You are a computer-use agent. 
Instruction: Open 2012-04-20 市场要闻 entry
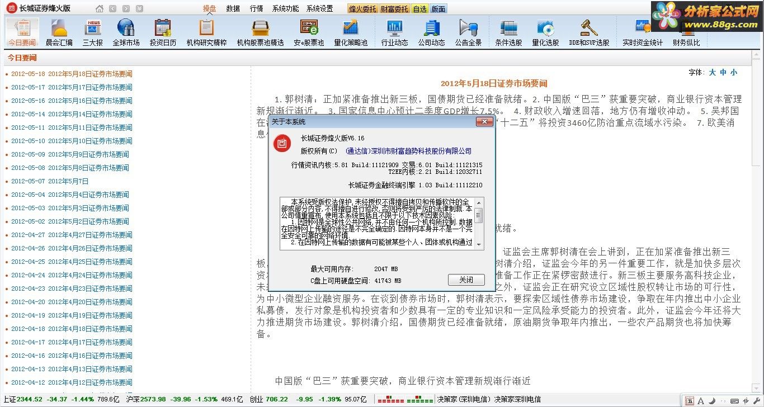(x=72, y=302)
